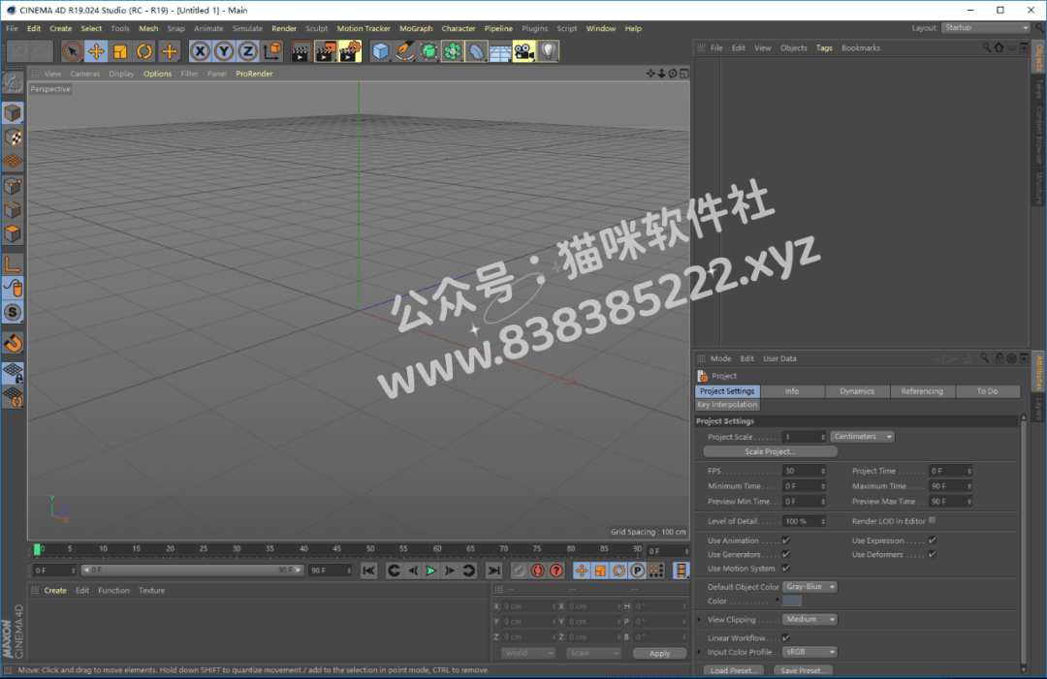Click the Coordinate System icon

(272, 51)
